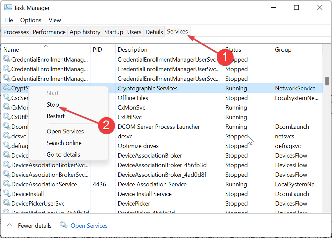
Task: Click the DeviceAssociationBroker description cell
Action: [150, 156]
